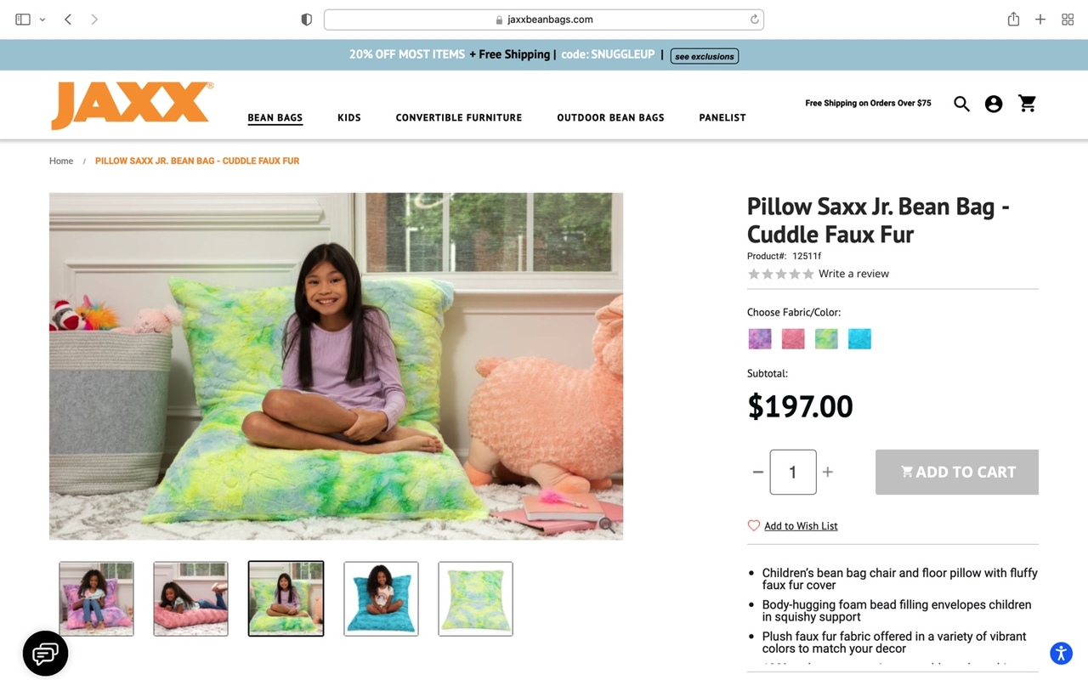Screen dimensions: 1088x680
Task: Select the pink bean bag thumbnail
Action: tap(190, 598)
